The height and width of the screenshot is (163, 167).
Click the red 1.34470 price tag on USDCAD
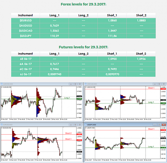(x=163, y=89)
